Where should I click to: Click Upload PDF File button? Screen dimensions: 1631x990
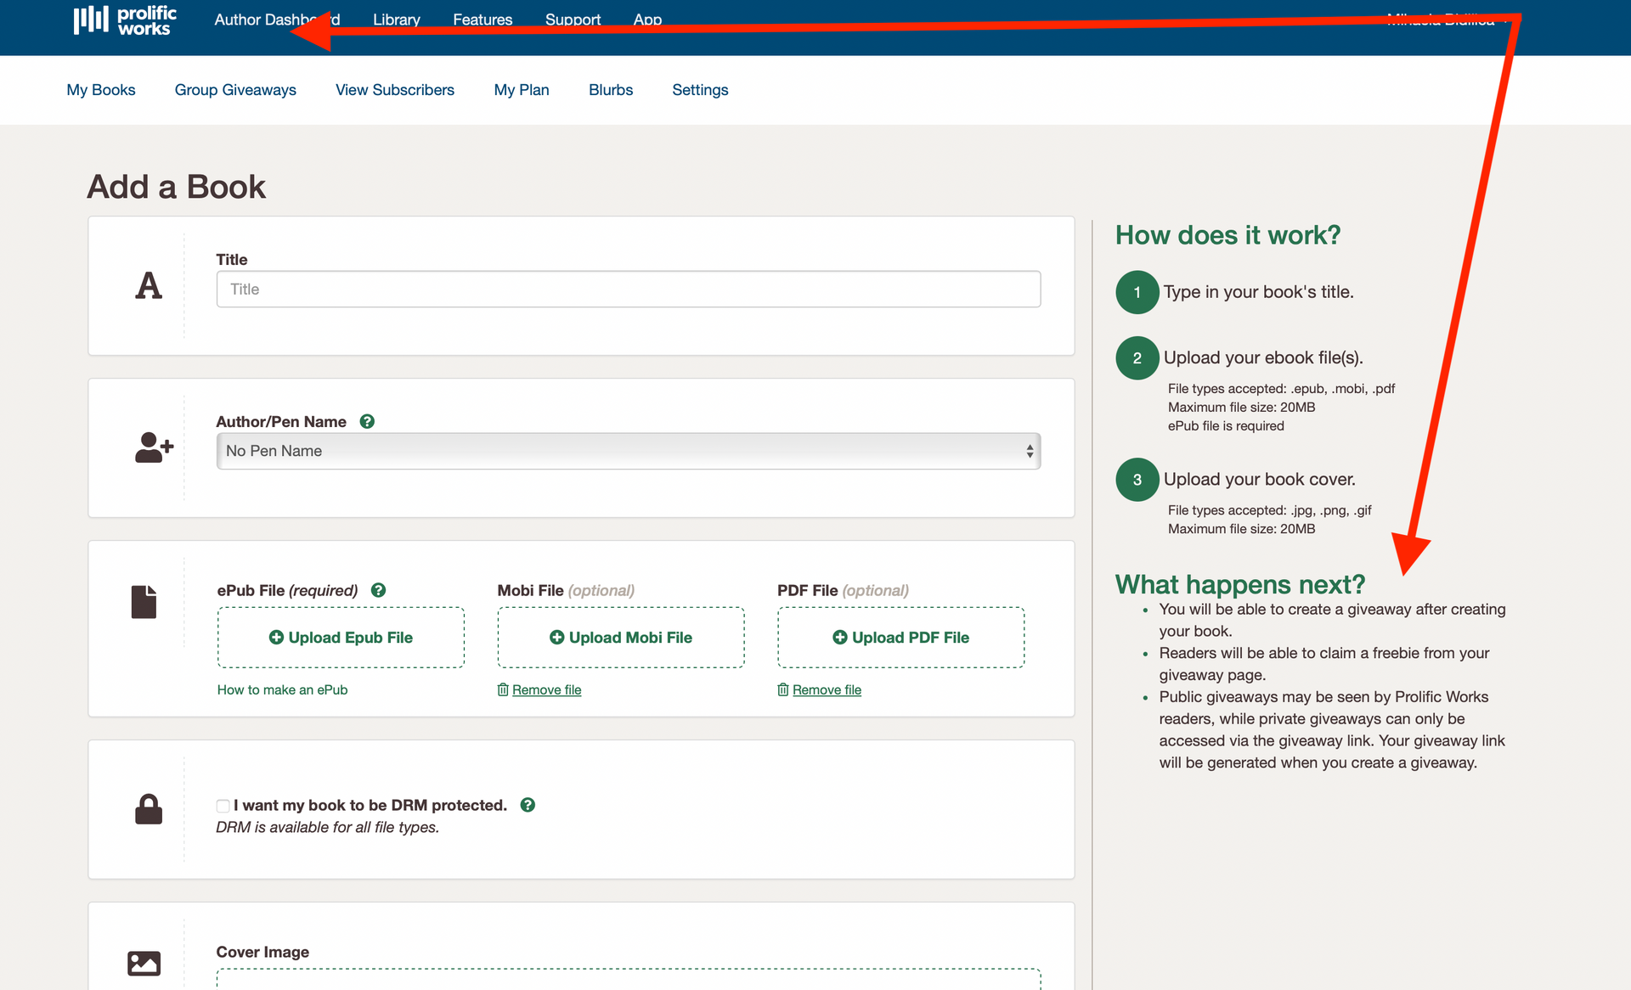pyautogui.click(x=900, y=638)
